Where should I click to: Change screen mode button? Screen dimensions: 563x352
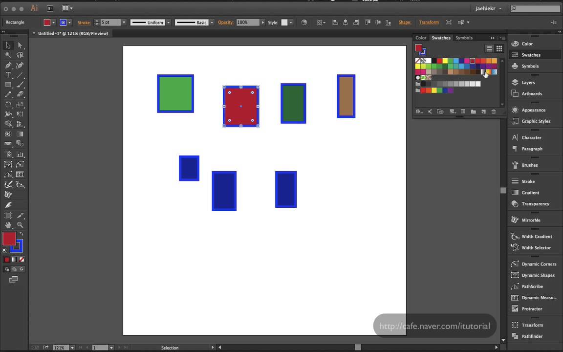pyautogui.click(x=13, y=280)
